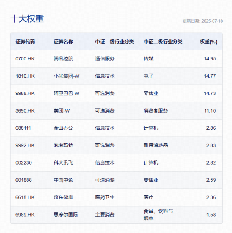Click the 金山办公 security name
This screenshot has width=232, height=233.
pyautogui.click(x=63, y=128)
